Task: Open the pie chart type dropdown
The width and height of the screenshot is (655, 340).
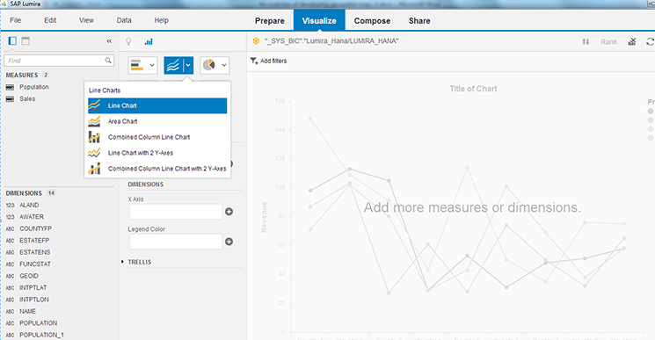Action: coord(215,65)
